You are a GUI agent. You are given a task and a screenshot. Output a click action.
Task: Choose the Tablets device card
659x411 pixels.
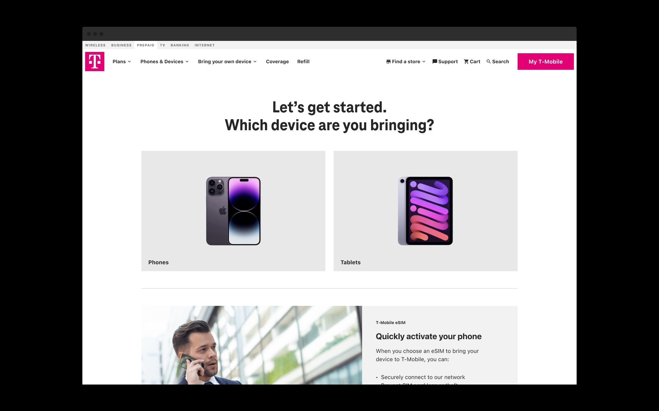(x=426, y=211)
